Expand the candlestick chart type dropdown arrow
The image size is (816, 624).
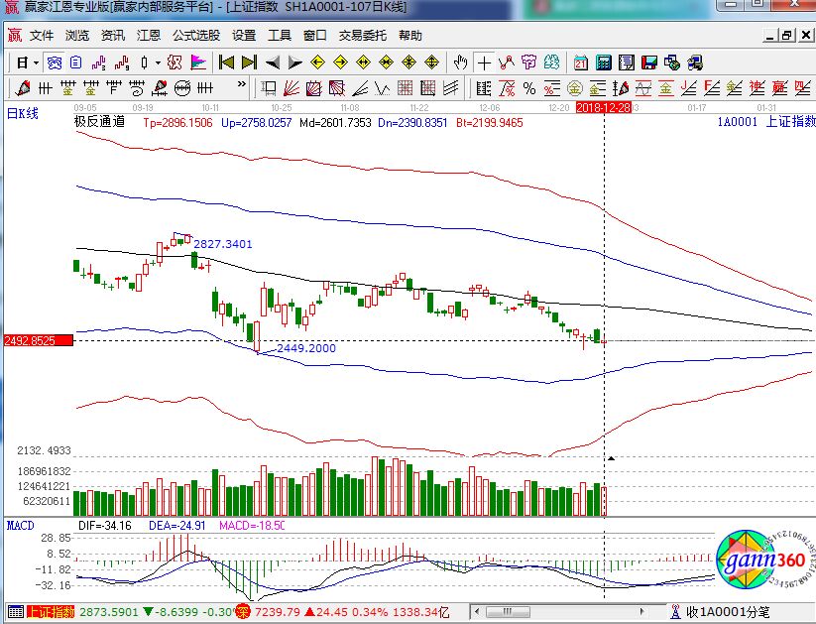click(x=159, y=62)
